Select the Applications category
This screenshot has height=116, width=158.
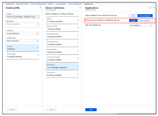[x=62, y=66]
